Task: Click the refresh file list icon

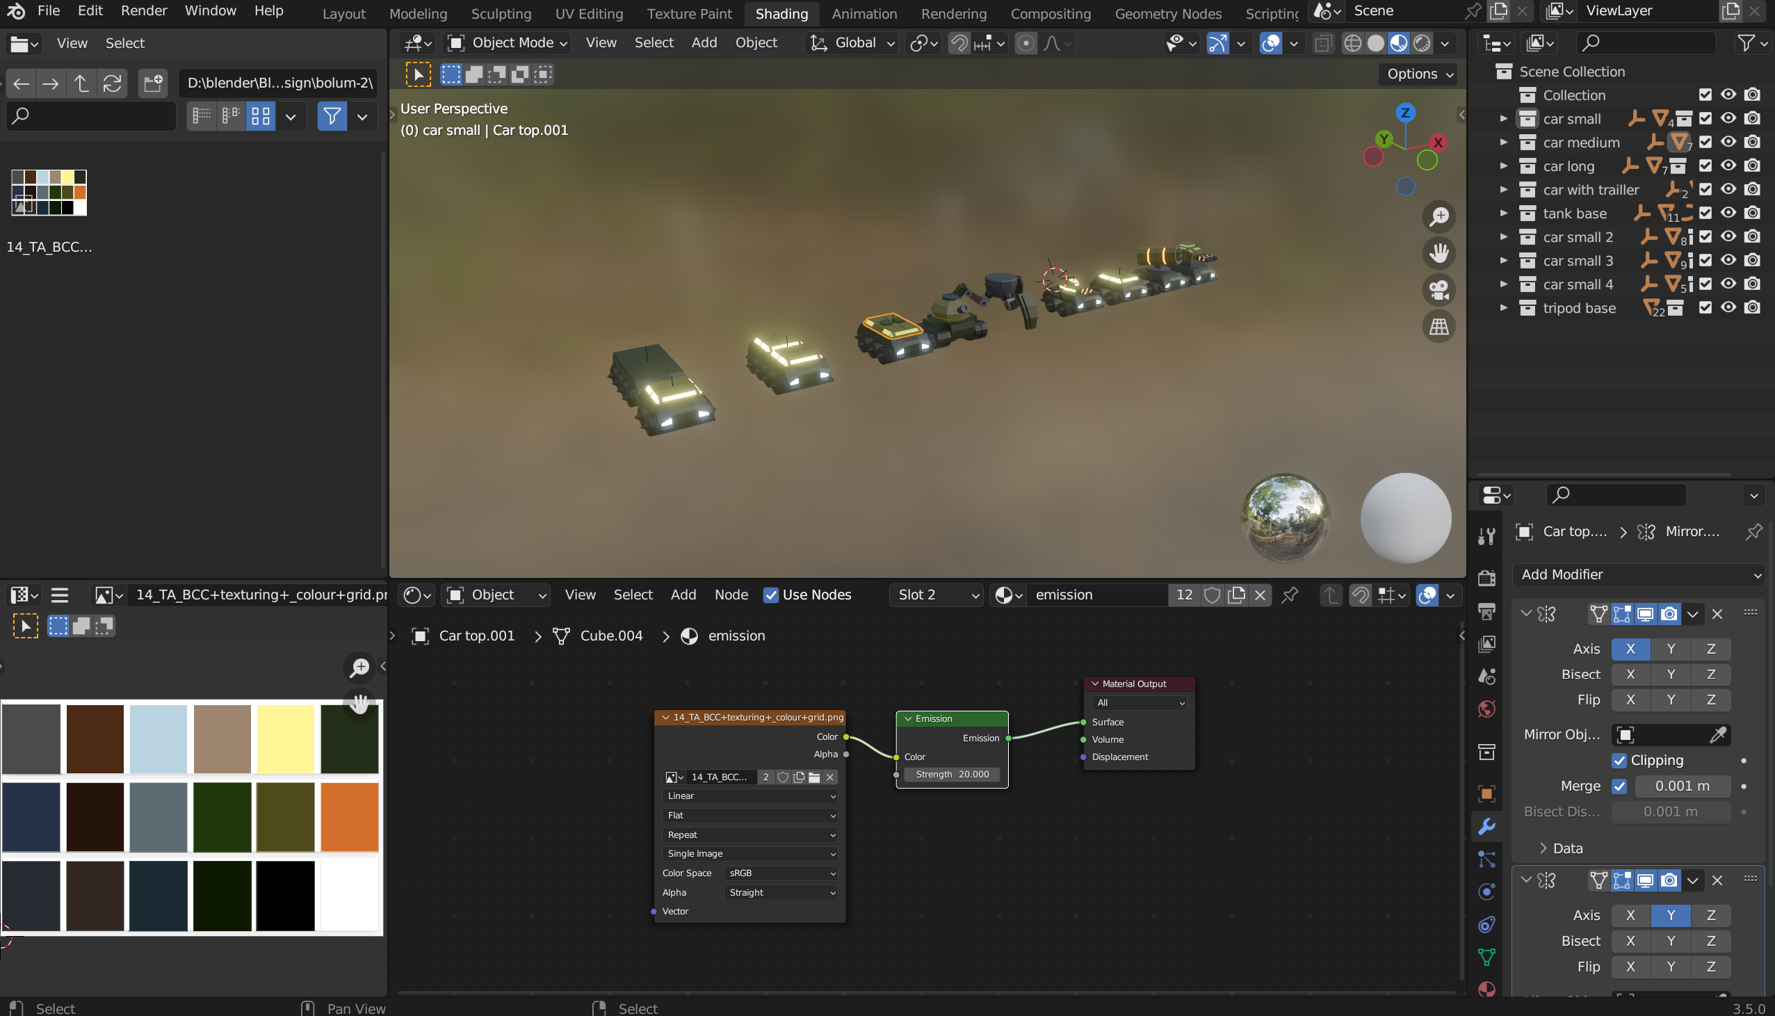Action: [x=113, y=83]
